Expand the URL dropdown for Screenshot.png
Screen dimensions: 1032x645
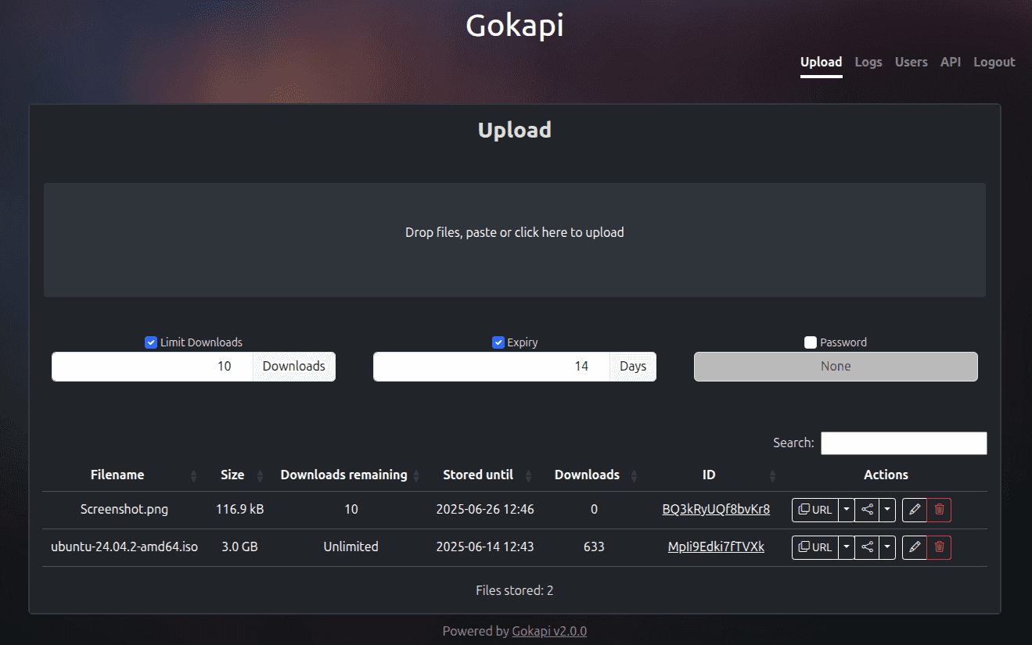click(x=846, y=510)
